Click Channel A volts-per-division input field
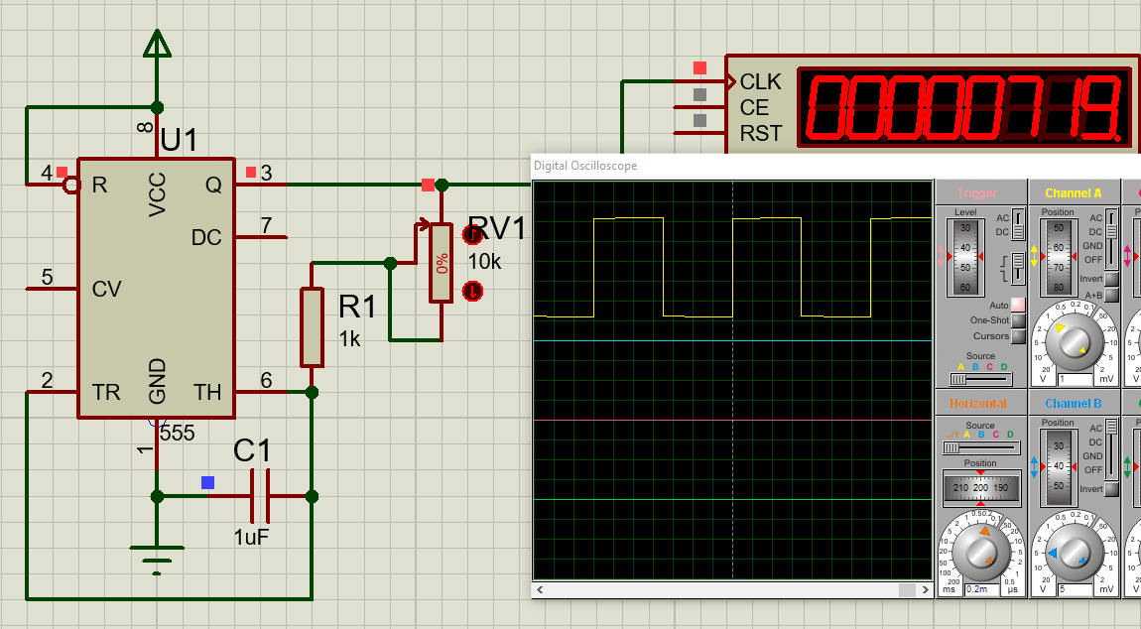Screen dimensions: 1141x629 coord(1076,379)
